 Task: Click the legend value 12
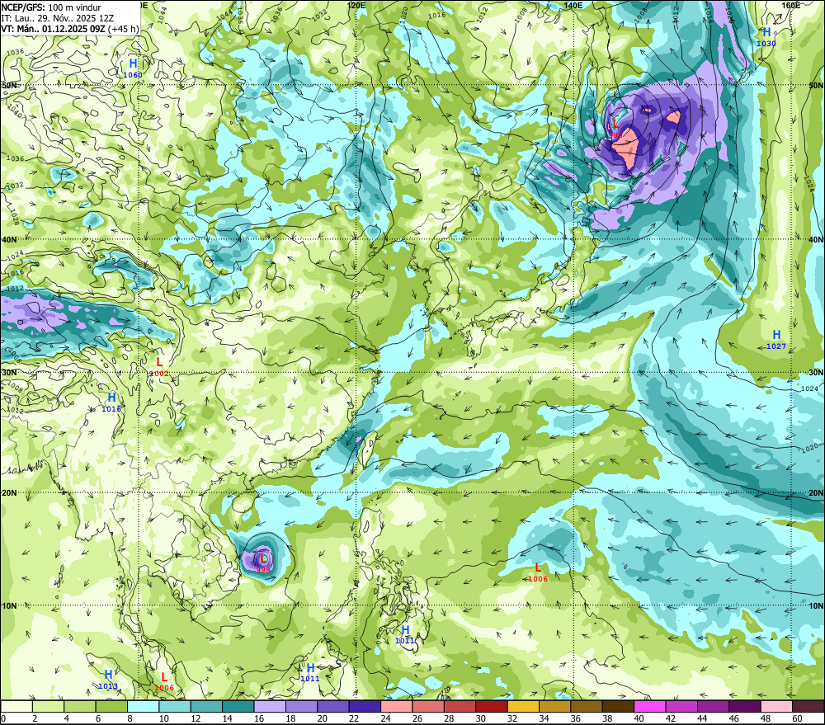(x=196, y=718)
